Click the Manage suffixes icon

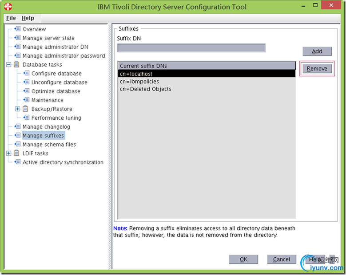(17, 135)
